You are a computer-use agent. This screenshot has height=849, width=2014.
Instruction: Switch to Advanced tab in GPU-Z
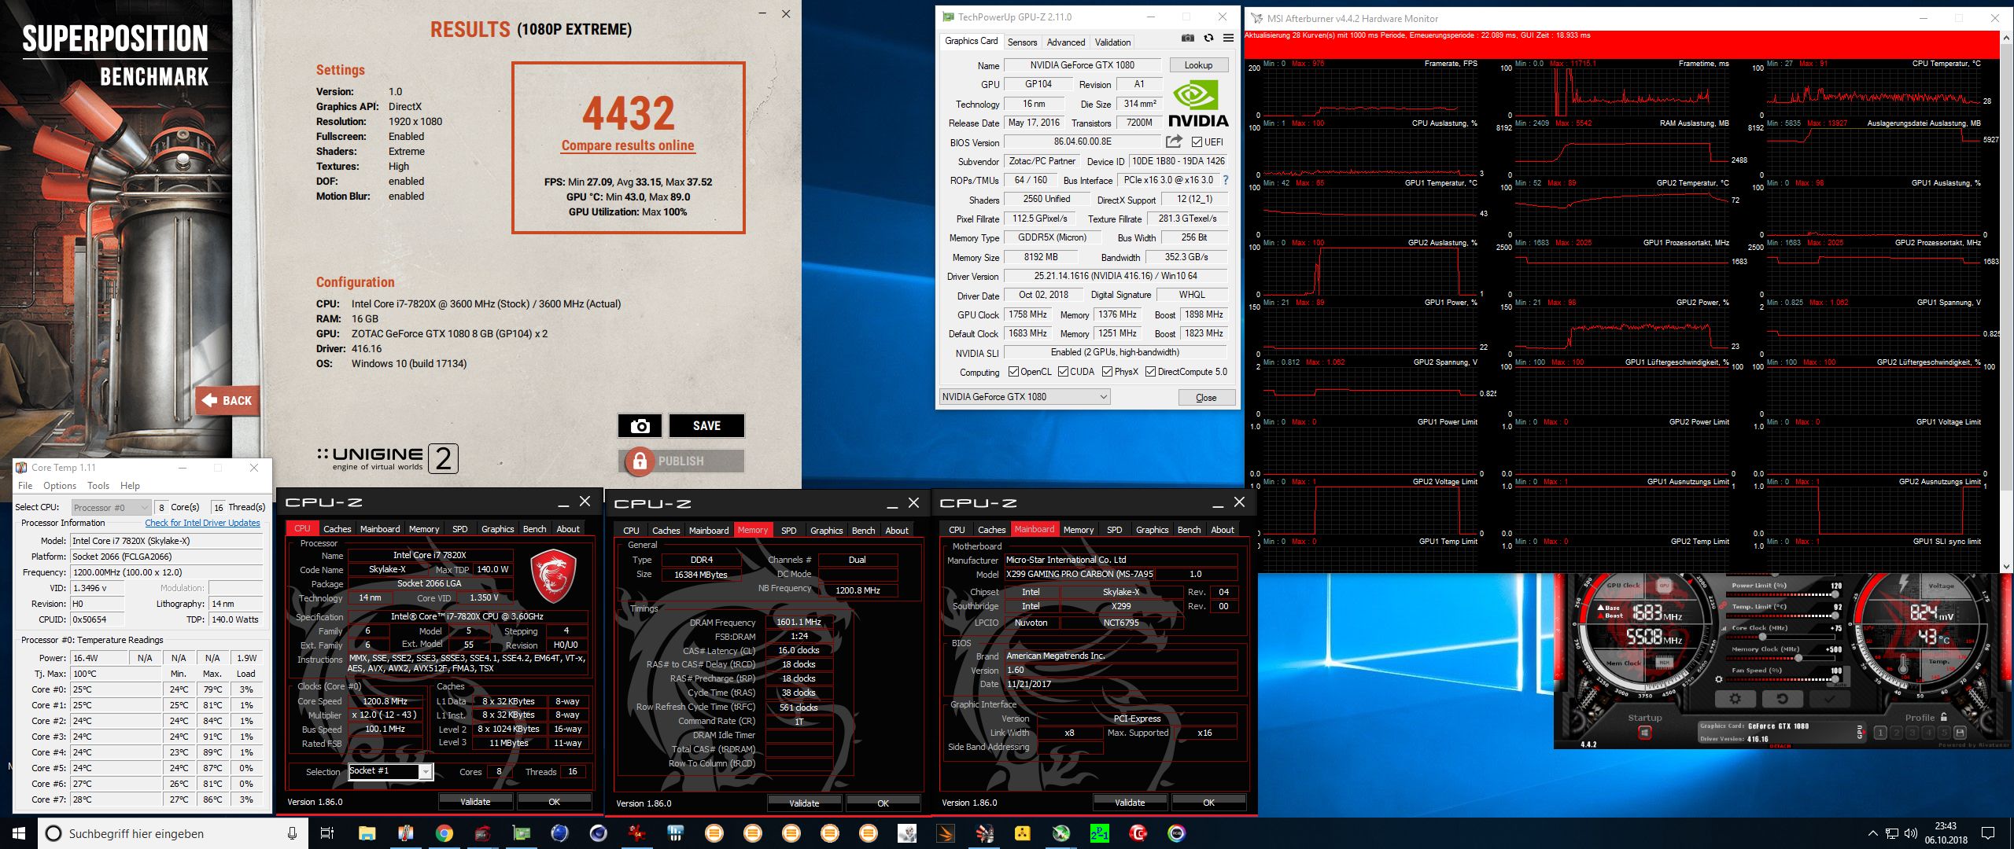pos(1066,42)
